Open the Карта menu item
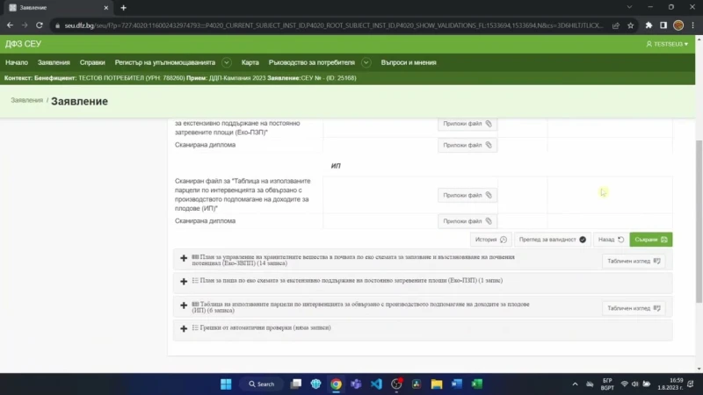The width and height of the screenshot is (703, 395). coord(250,62)
